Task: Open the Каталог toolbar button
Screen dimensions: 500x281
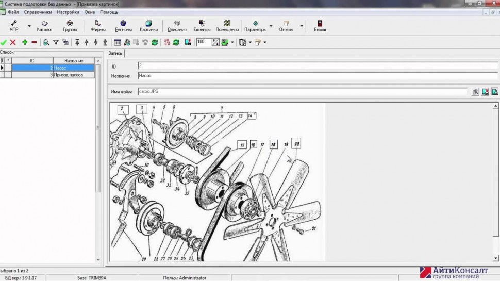Action: point(44,26)
